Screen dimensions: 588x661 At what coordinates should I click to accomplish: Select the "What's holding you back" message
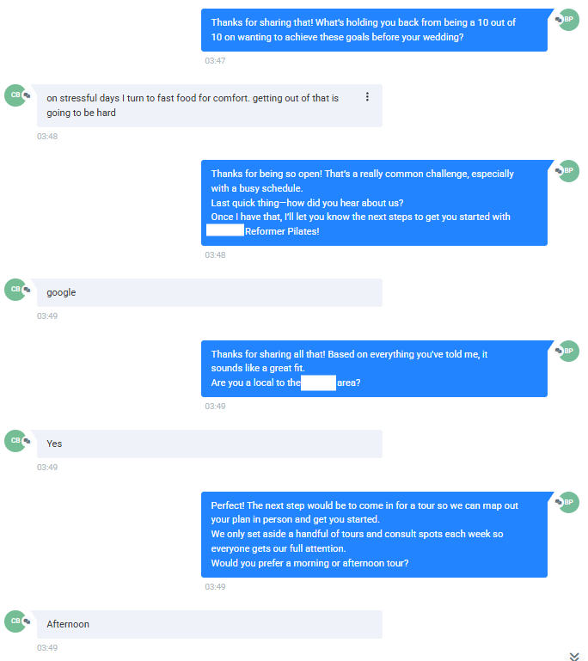(374, 30)
